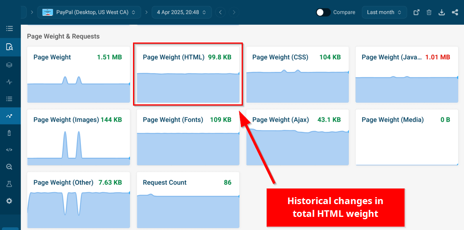Select the trend chart icon in sidebar
The height and width of the screenshot is (230, 464).
point(10,116)
